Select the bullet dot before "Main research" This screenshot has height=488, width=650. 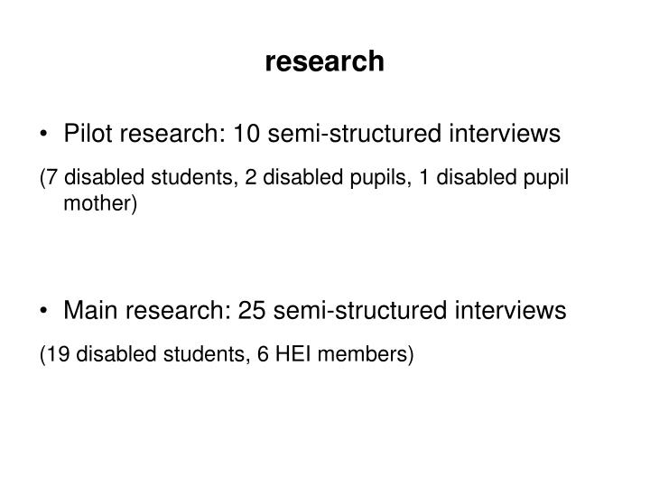point(43,310)
